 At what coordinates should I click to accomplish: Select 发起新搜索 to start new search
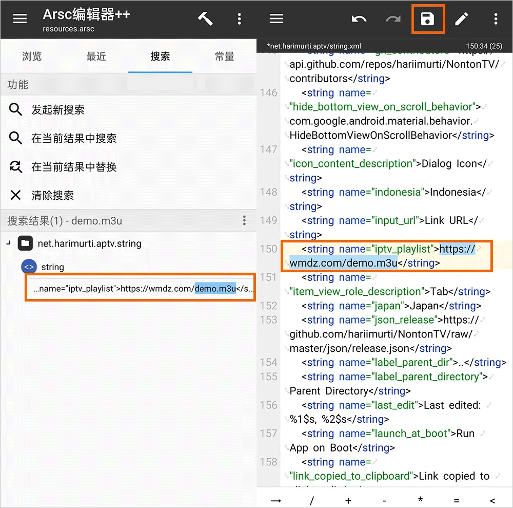click(x=58, y=110)
